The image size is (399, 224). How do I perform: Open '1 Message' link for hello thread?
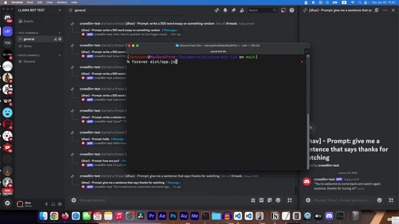(x=118, y=139)
